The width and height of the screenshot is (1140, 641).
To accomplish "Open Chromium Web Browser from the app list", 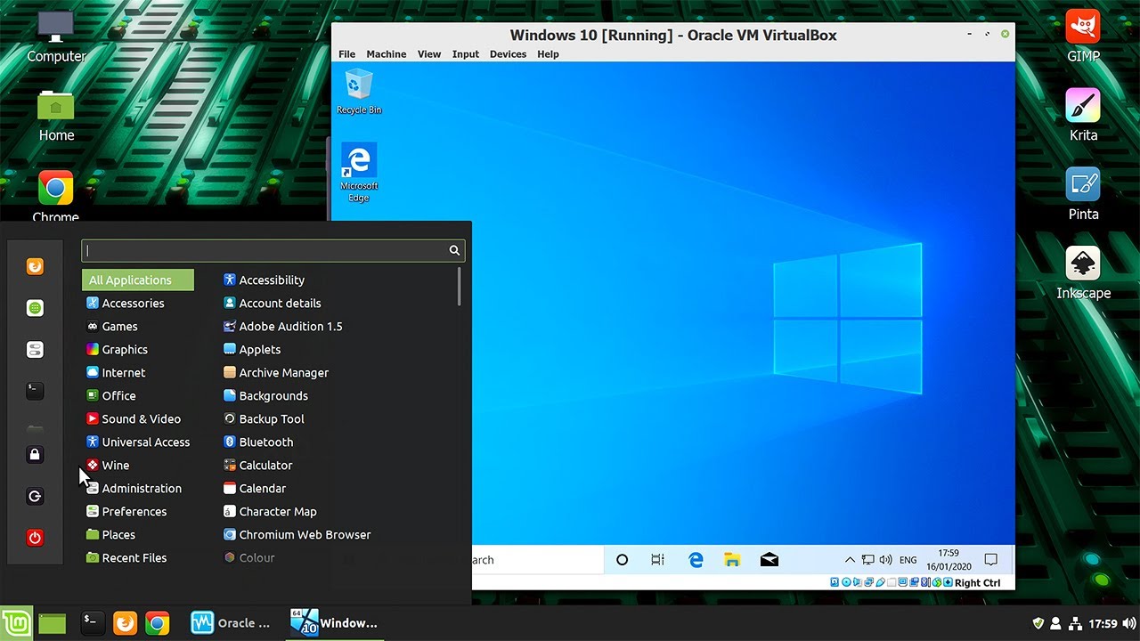I will pyautogui.click(x=305, y=534).
